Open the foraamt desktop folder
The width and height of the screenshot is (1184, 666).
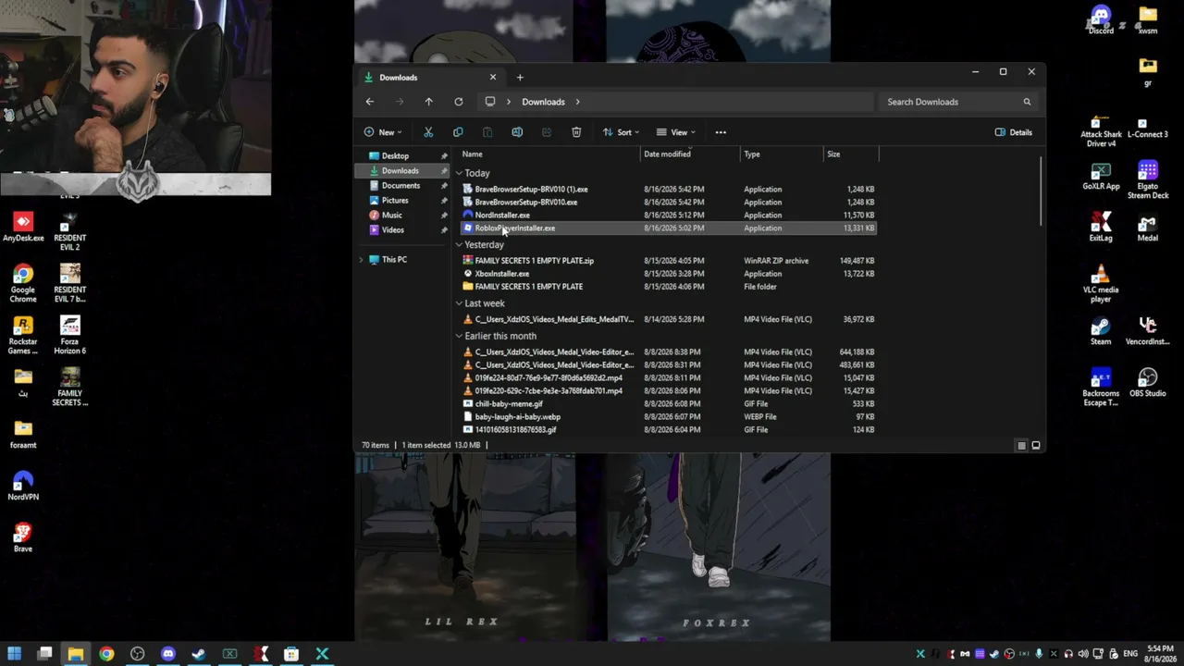pyautogui.click(x=23, y=435)
